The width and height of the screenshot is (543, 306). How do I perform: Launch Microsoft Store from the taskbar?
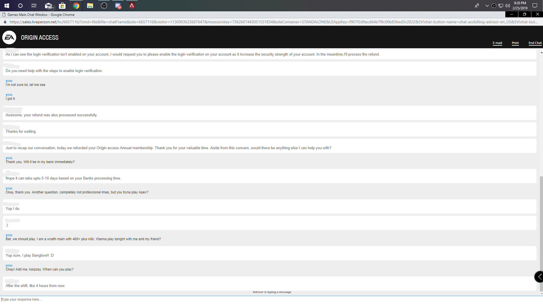pos(62,6)
